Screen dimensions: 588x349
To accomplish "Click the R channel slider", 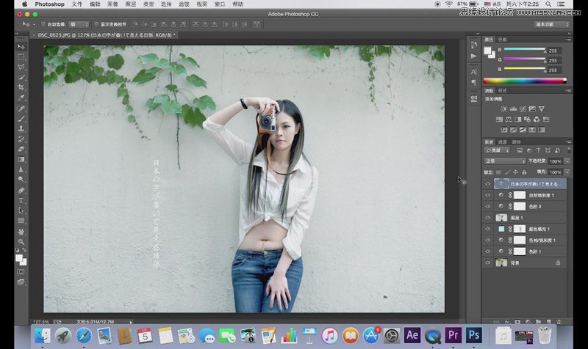I will click(524, 49).
